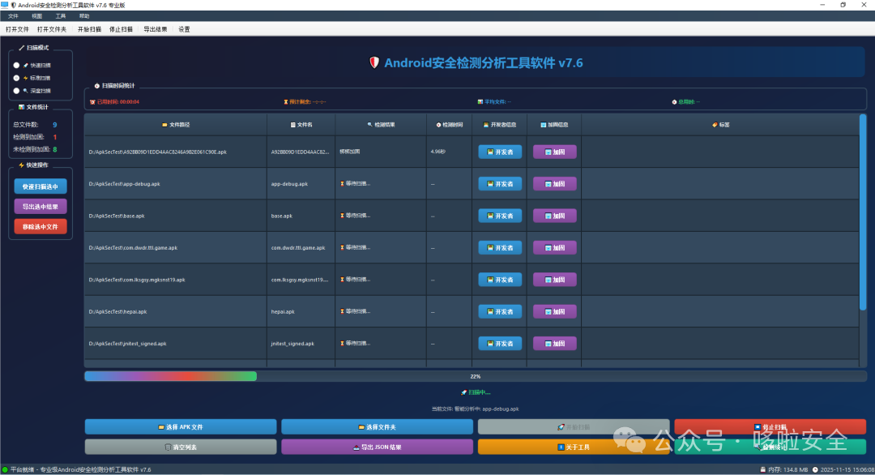Sort by the 文件名 column header
This screenshot has width=875, height=475.
click(301, 125)
